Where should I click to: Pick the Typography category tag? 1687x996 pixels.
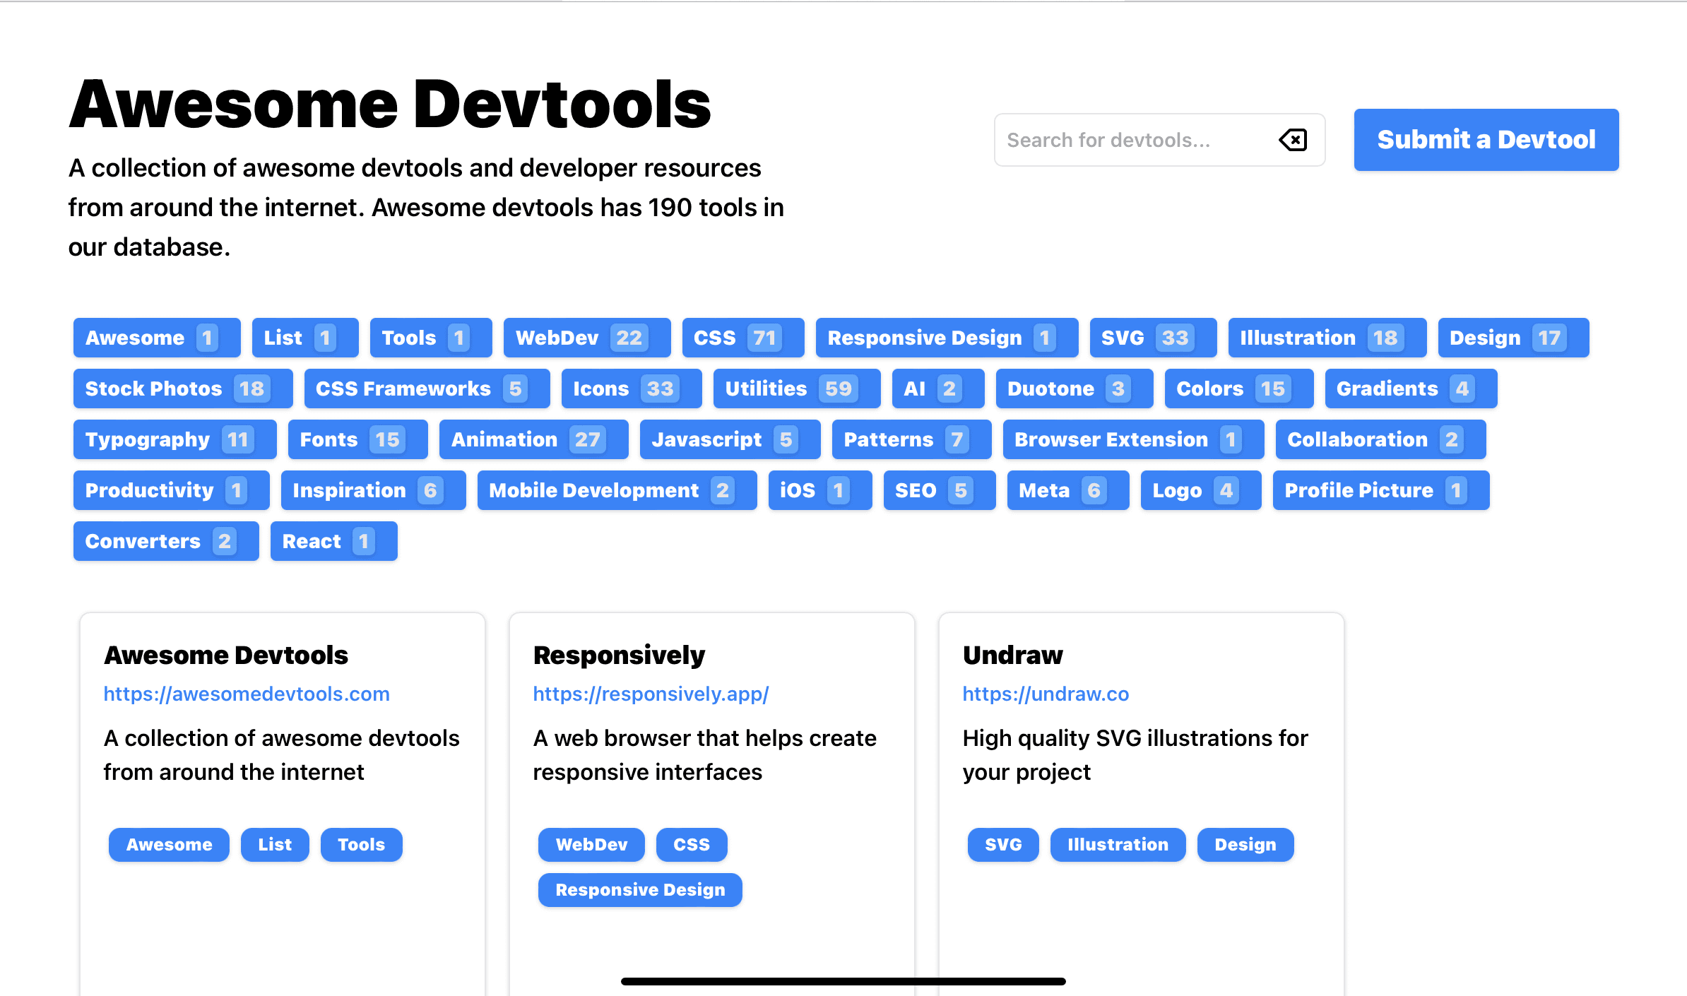(175, 439)
